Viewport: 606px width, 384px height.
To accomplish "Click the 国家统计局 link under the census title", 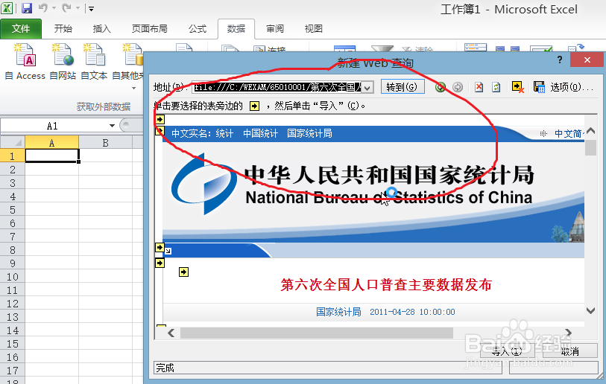I will click(338, 312).
